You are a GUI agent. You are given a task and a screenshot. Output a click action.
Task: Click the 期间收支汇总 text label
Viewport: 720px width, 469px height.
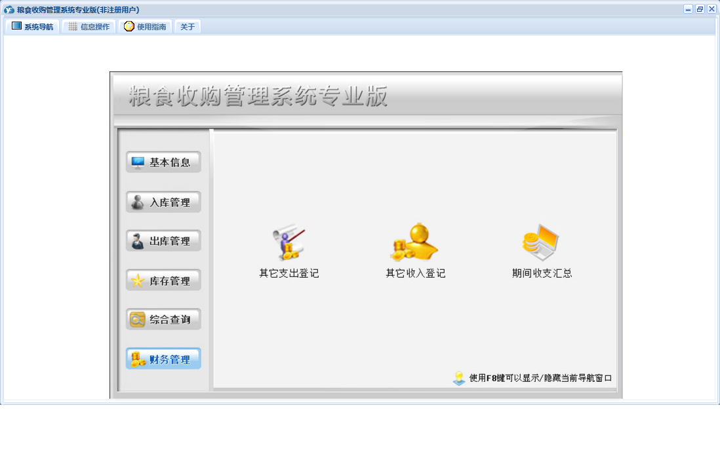coord(542,274)
